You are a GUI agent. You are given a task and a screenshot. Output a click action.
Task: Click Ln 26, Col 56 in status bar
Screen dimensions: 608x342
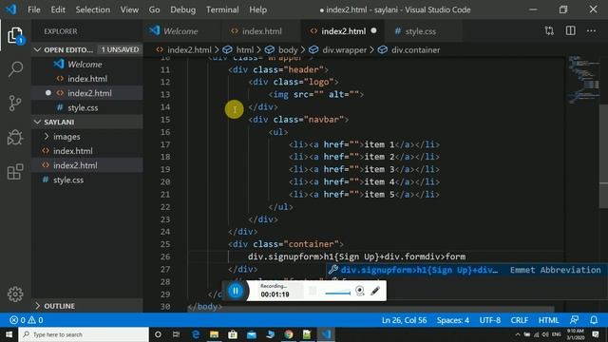[x=404, y=320]
